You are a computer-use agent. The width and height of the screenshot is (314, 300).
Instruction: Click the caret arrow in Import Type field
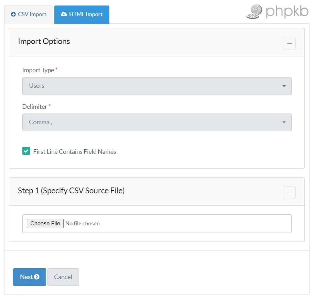coord(284,86)
